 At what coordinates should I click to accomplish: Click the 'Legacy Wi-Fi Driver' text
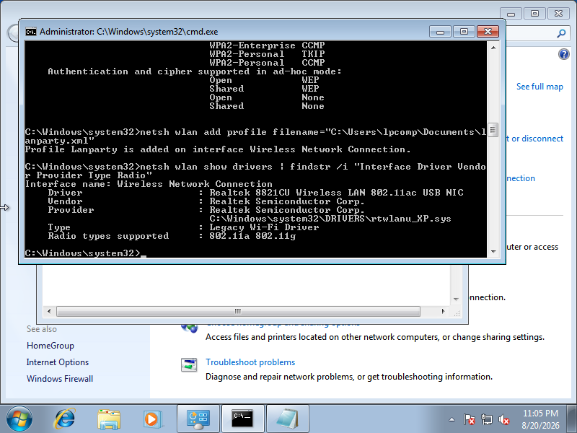[x=264, y=227]
